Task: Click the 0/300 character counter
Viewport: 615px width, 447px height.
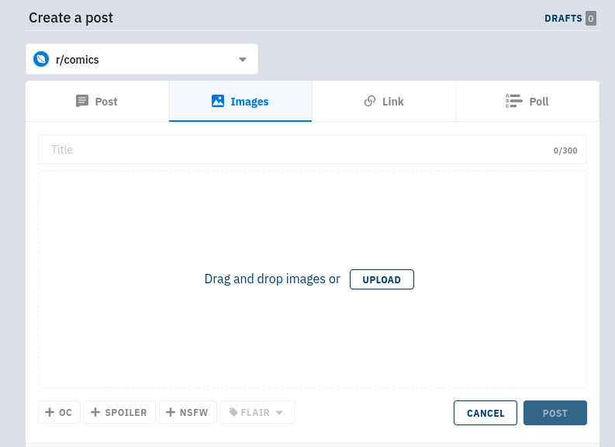Action: (565, 151)
